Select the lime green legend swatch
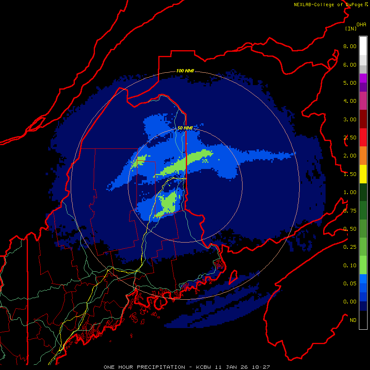The width and height of the screenshot is (370, 370). coord(363,265)
